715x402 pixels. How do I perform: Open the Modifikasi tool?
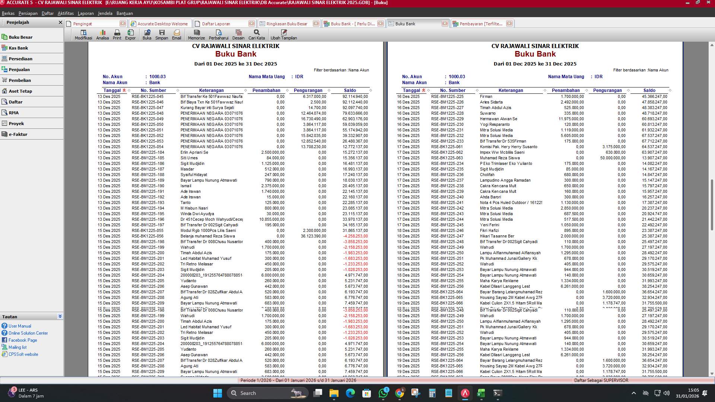84,35
